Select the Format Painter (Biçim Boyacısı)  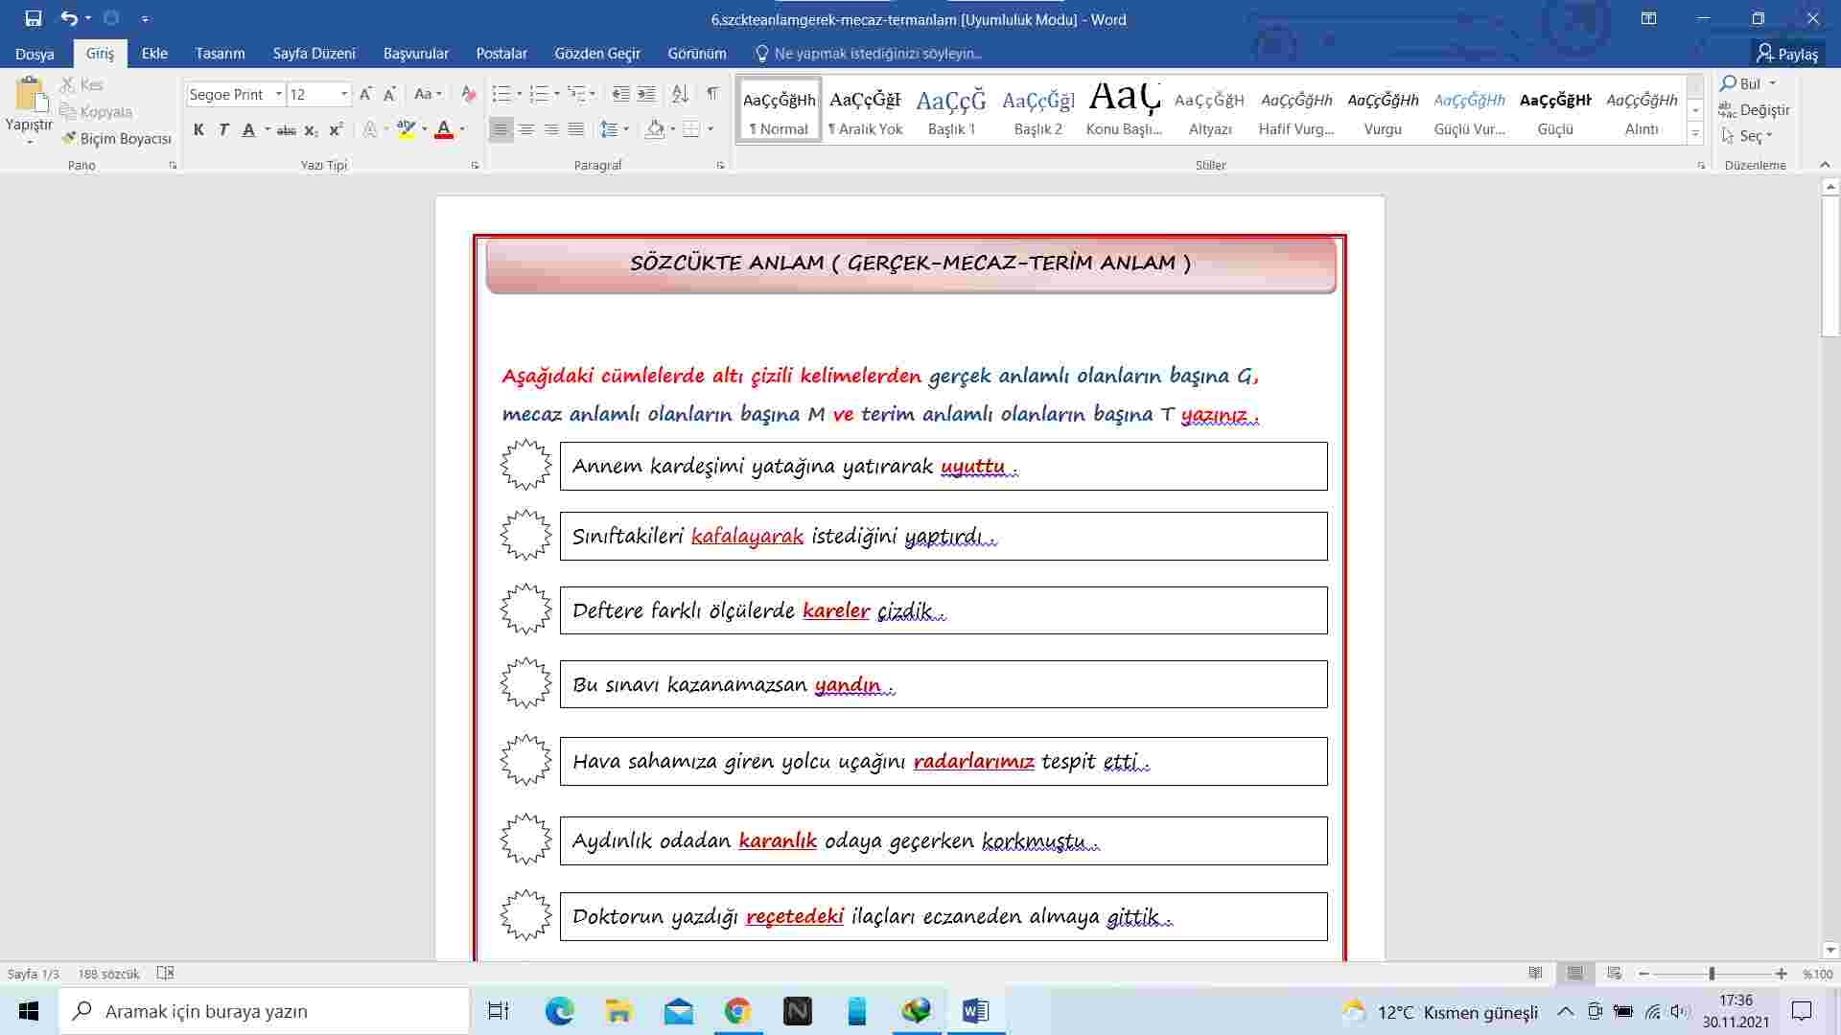point(116,138)
